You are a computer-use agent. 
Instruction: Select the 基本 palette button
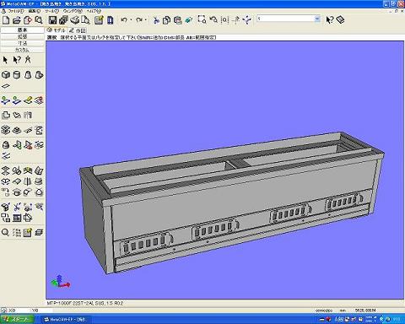[x=22, y=30]
